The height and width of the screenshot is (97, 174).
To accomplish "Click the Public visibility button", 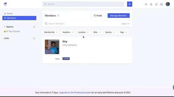I will (x=98, y=16).
